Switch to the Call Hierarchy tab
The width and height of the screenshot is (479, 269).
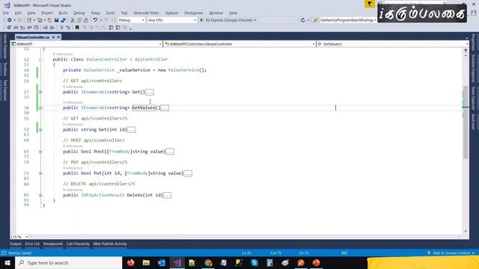78,244
